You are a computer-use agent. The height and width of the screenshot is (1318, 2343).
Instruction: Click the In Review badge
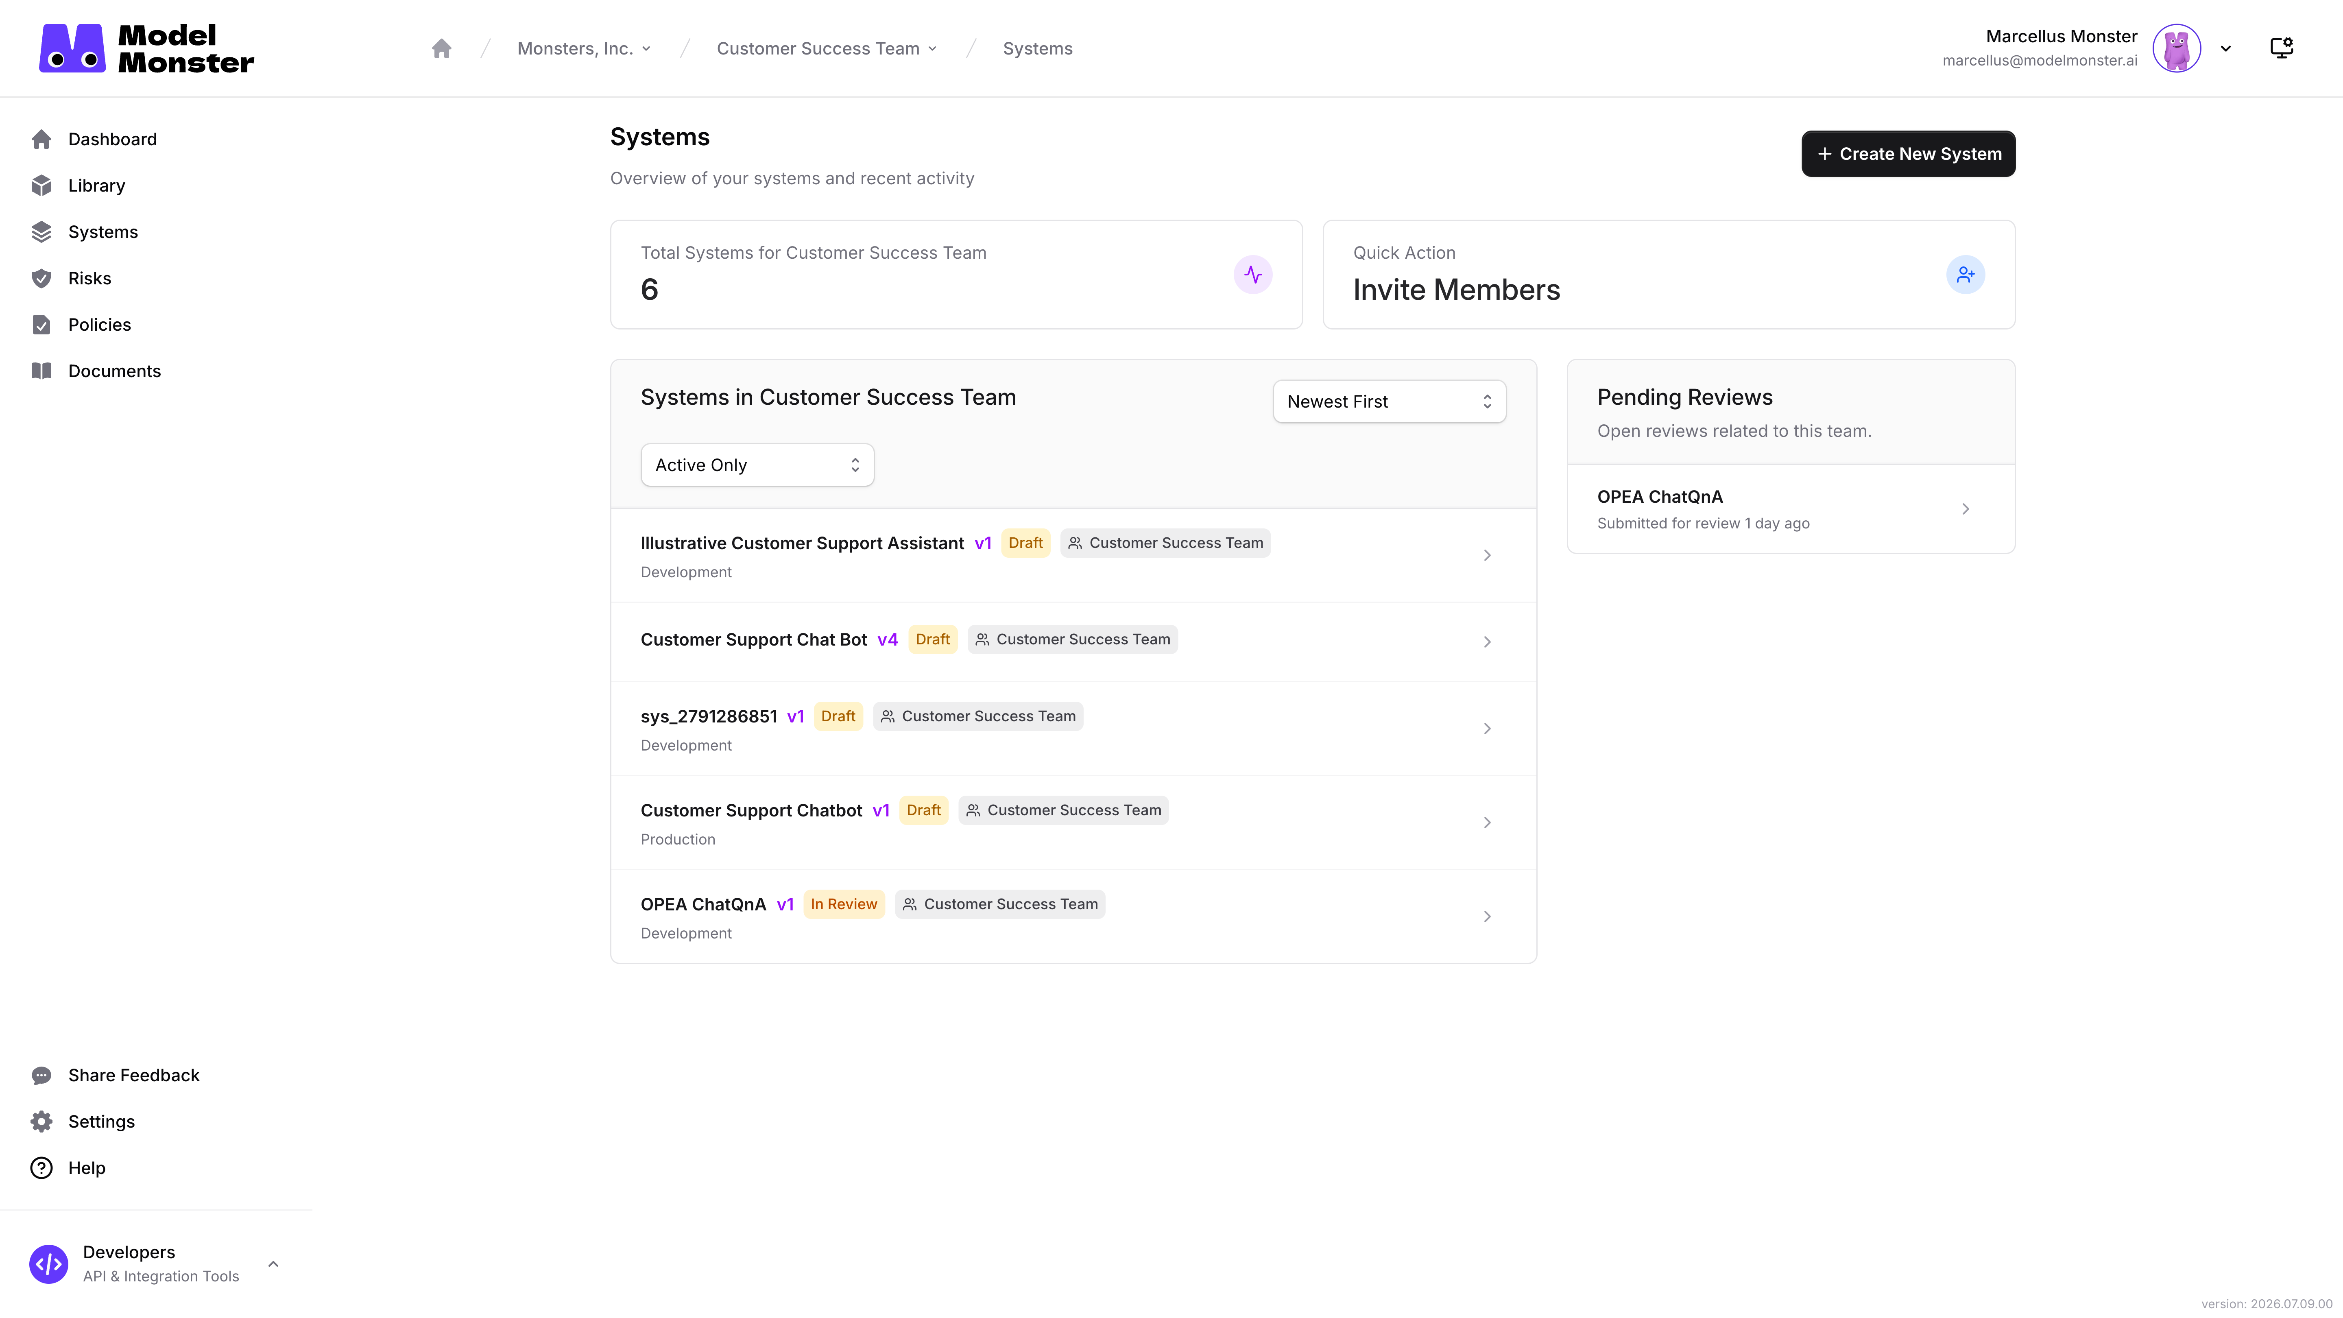pos(844,904)
